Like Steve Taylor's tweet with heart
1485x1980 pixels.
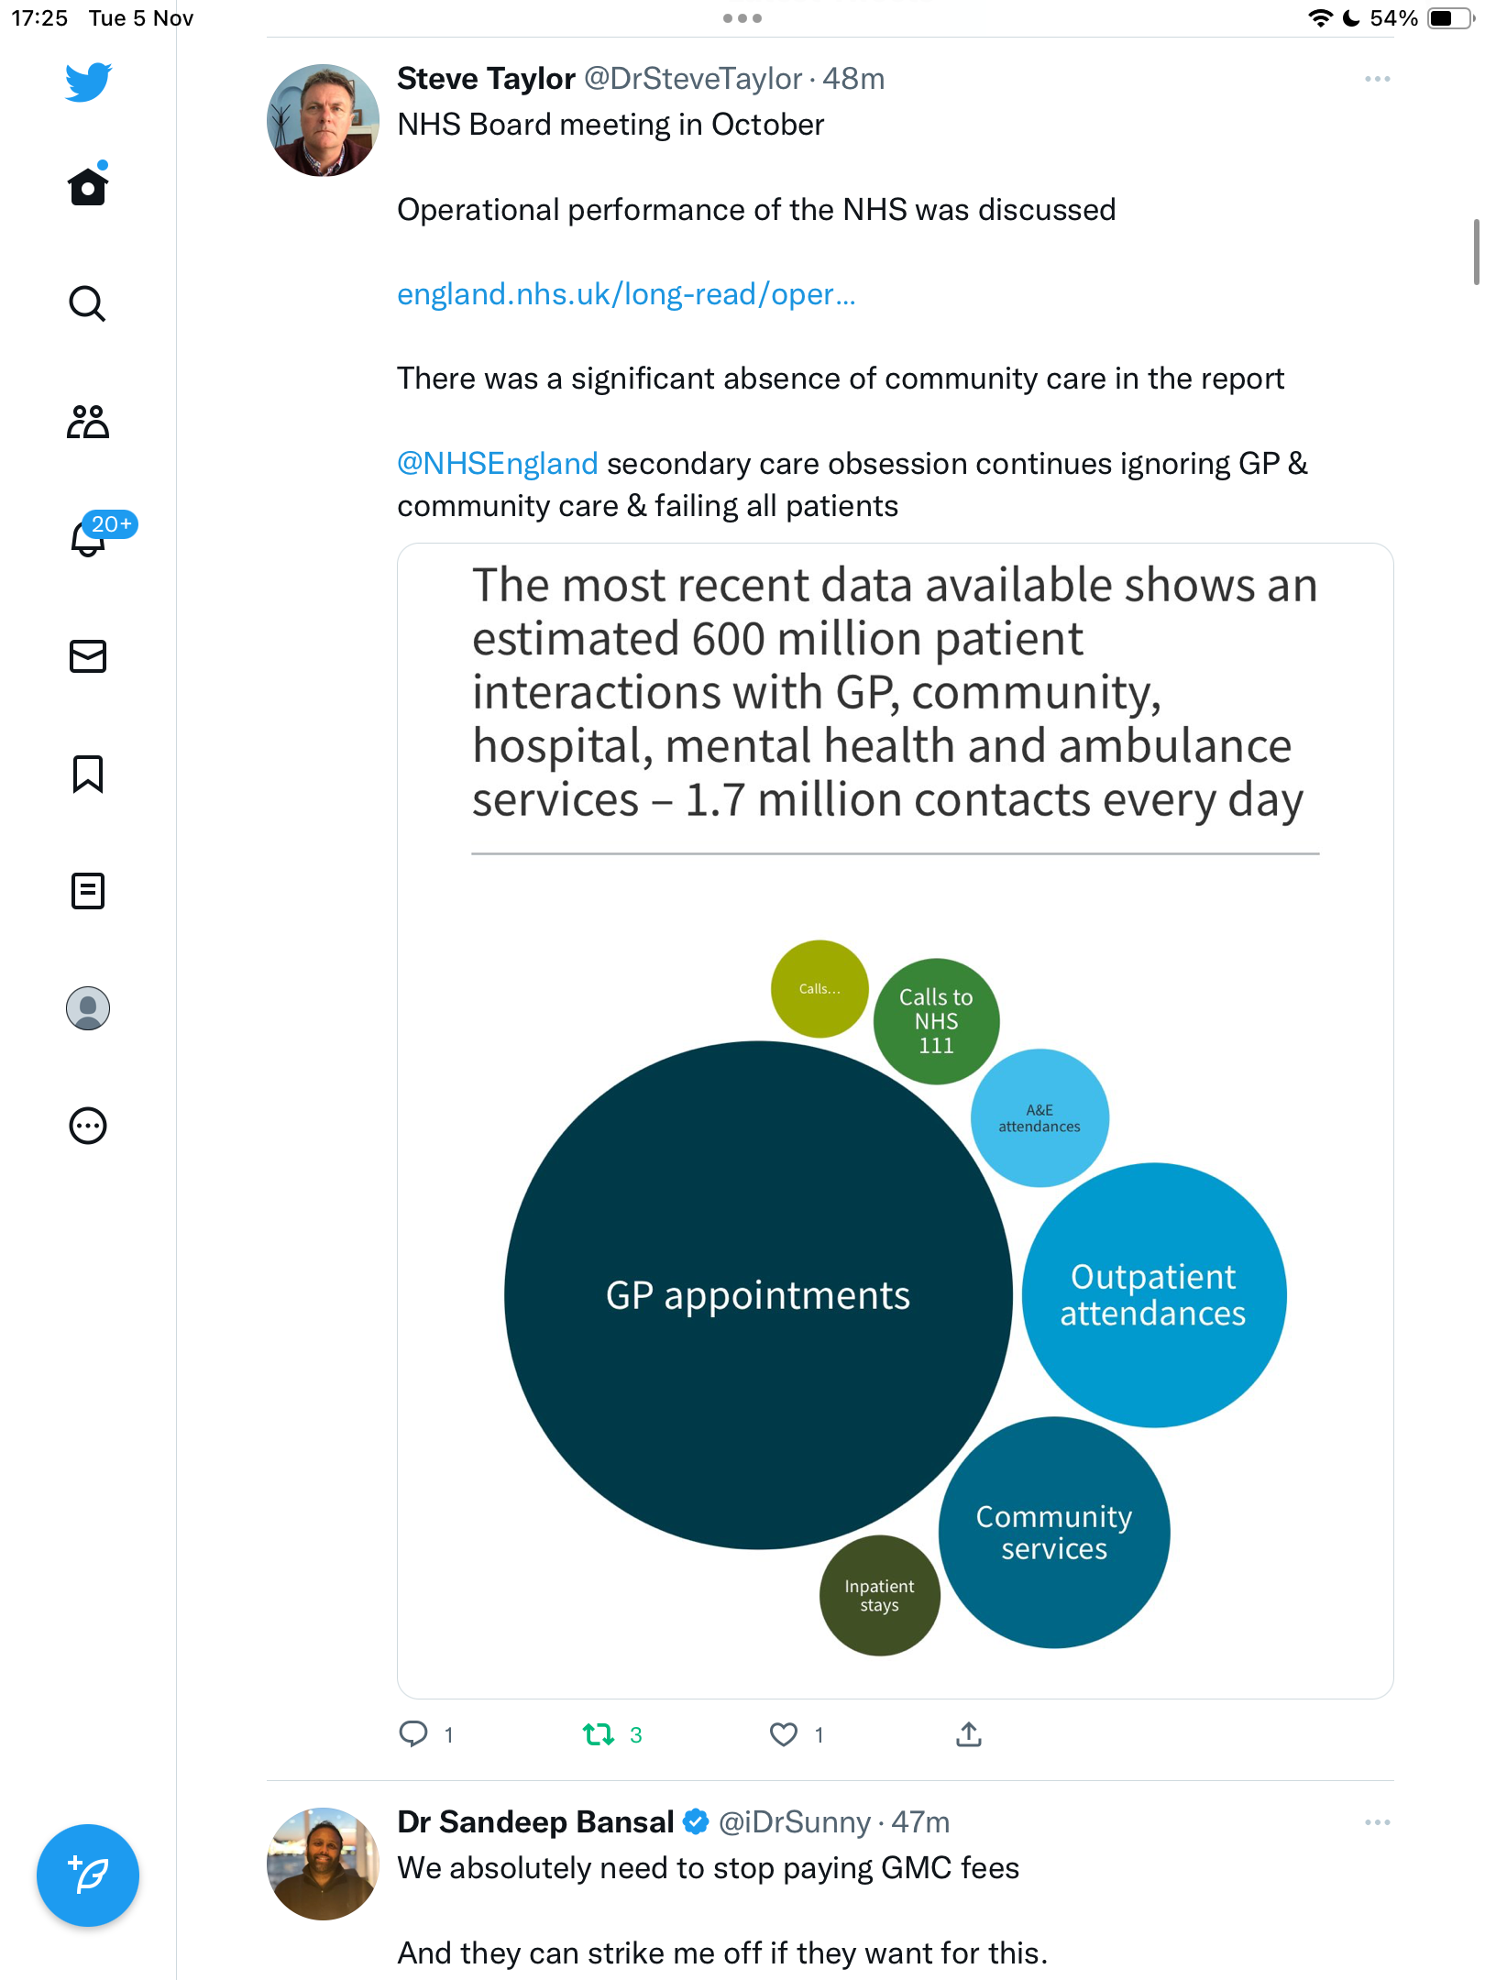[784, 1734]
